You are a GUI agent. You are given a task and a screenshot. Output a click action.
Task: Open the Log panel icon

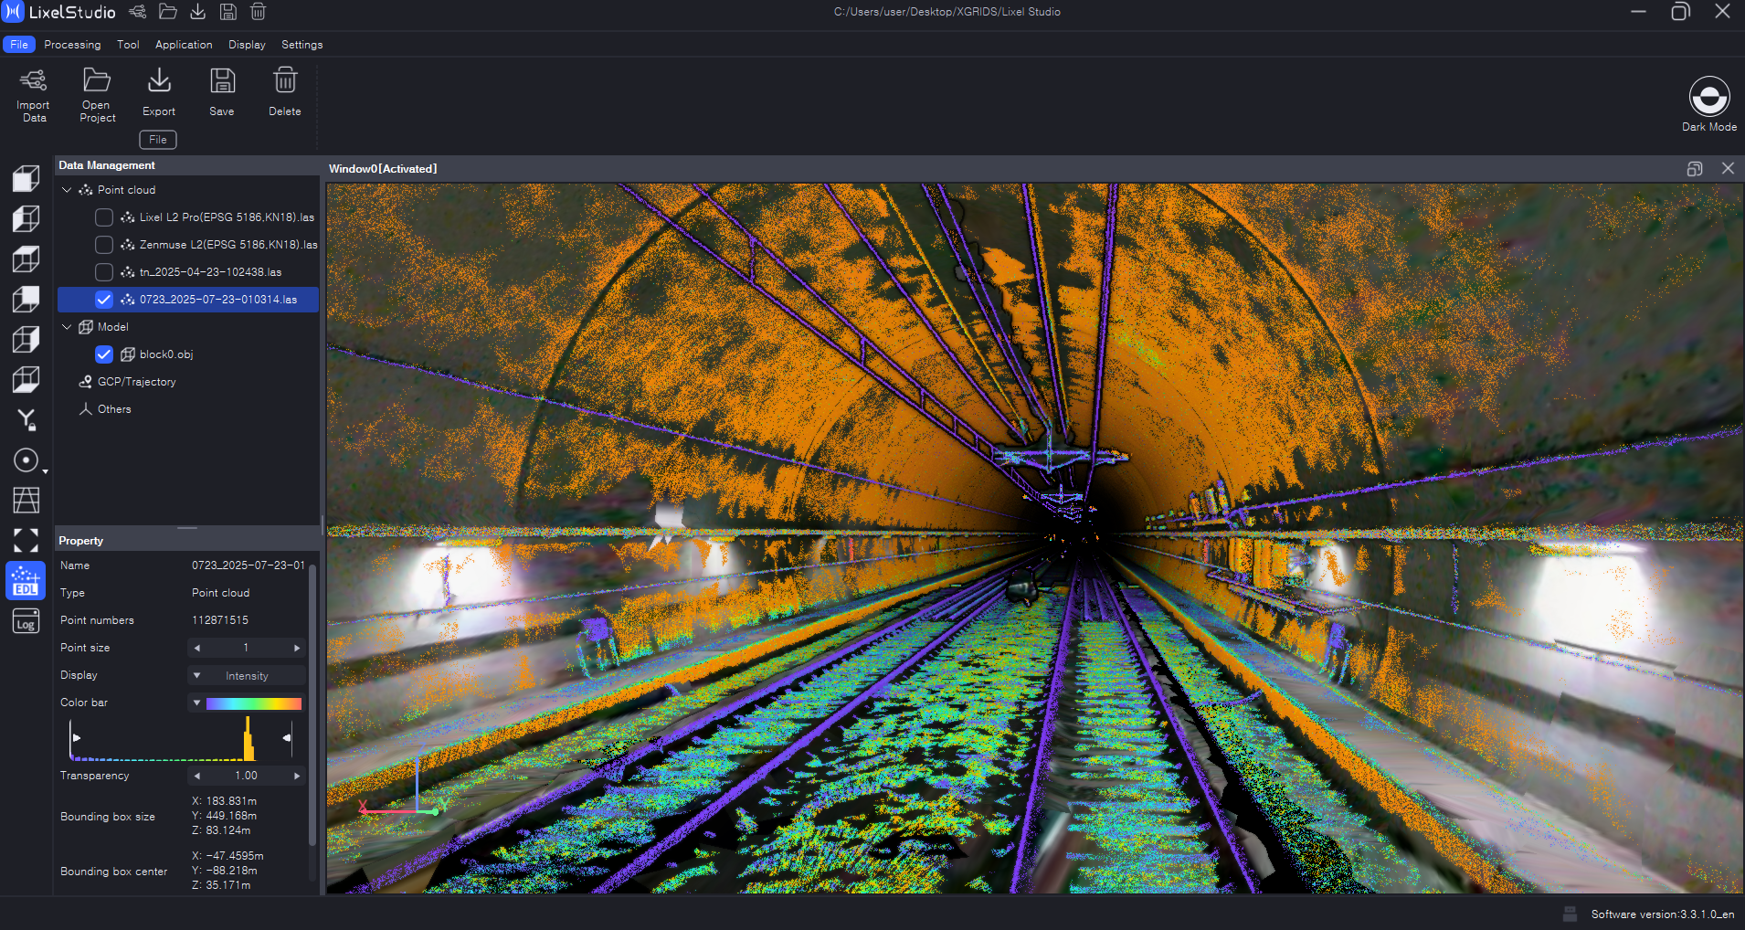pos(26,622)
